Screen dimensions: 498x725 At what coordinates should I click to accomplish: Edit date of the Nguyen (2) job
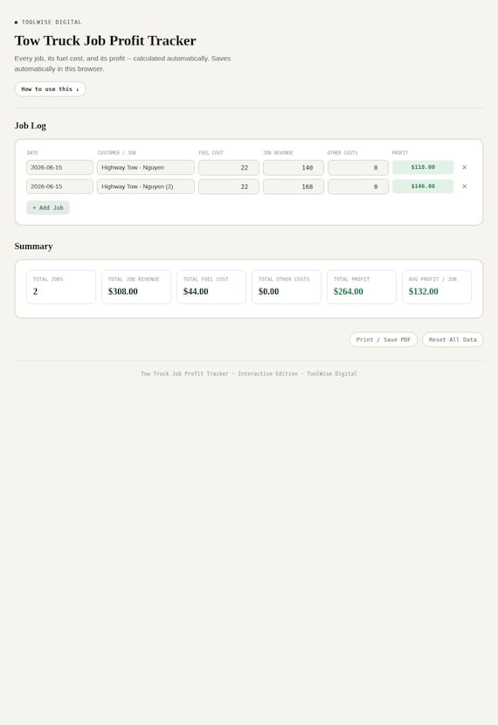pos(59,186)
